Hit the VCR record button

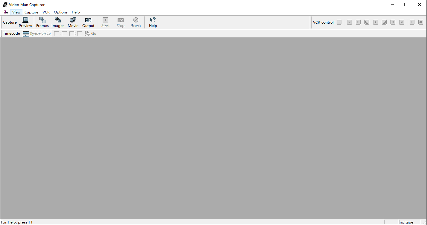click(420, 22)
